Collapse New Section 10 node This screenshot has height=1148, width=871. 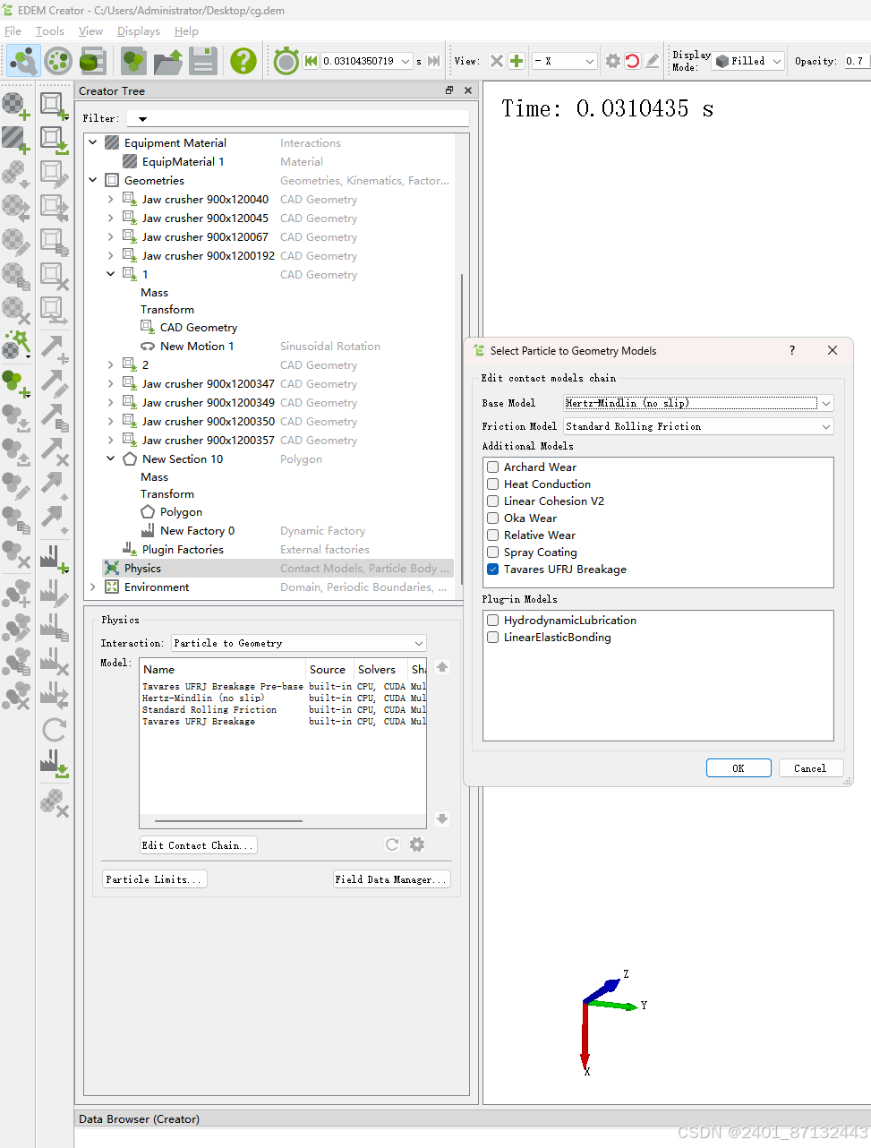(x=110, y=458)
